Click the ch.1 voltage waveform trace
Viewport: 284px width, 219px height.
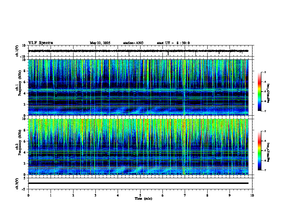coord(138,51)
